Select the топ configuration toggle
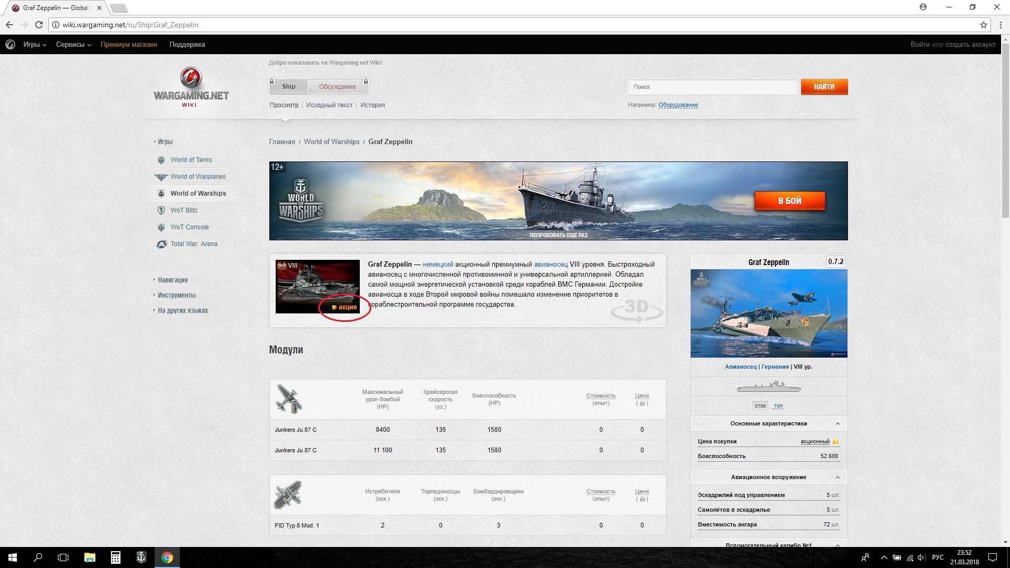 click(x=778, y=405)
